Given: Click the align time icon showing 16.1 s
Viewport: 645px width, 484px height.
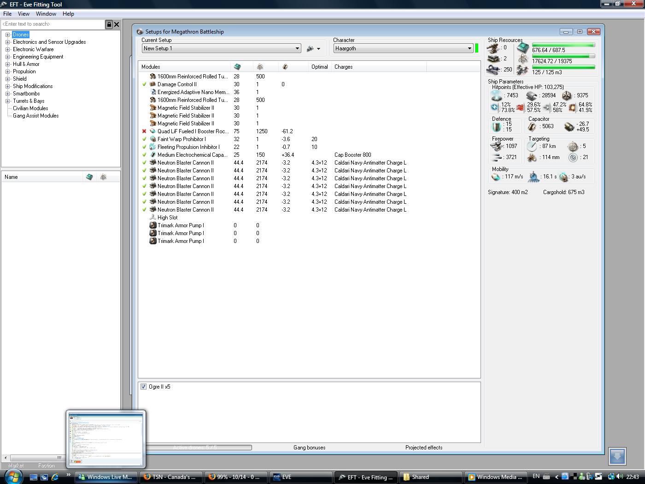Looking at the screenshot, I should tap(534, 177).
